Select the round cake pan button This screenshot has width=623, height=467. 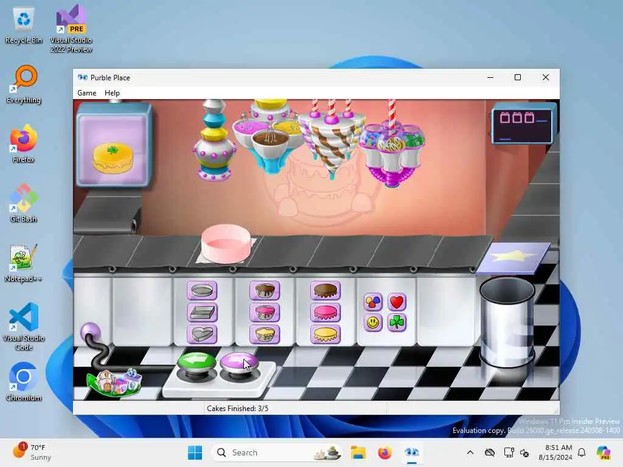point(202,291)
